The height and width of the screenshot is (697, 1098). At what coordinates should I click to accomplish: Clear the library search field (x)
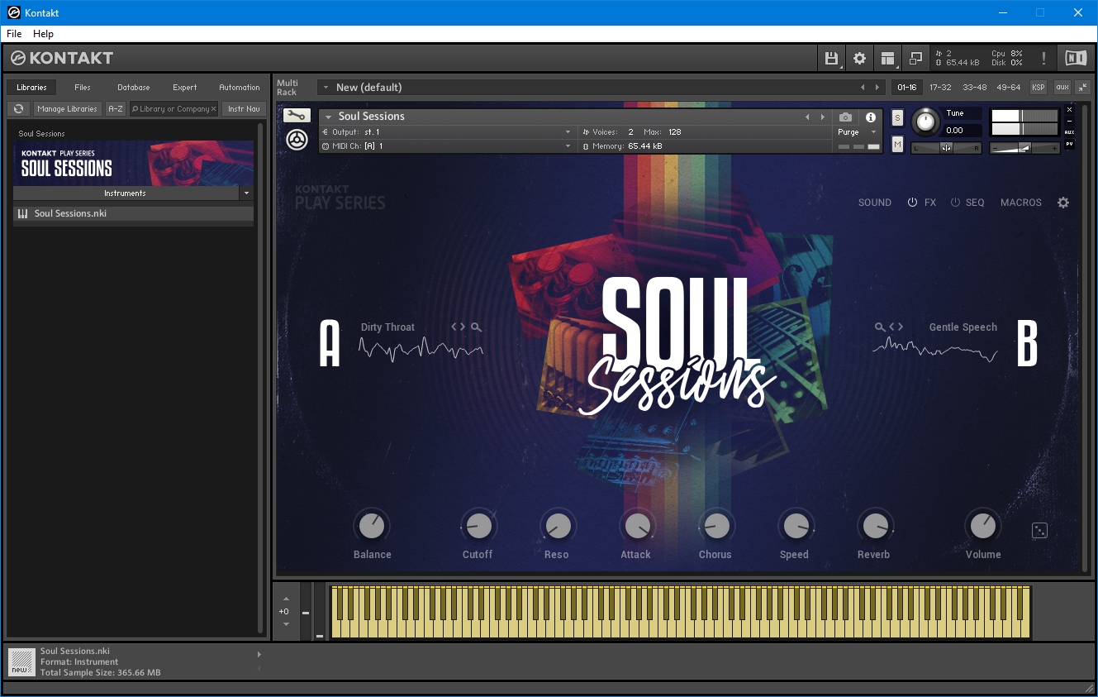click(x=213, y=109)
